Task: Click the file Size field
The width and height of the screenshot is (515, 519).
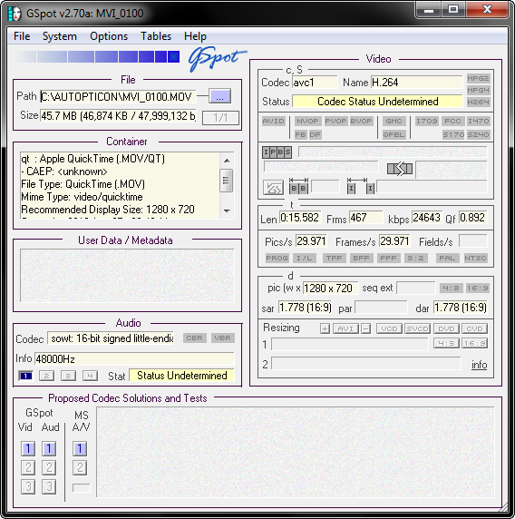Action: point(118,116)
